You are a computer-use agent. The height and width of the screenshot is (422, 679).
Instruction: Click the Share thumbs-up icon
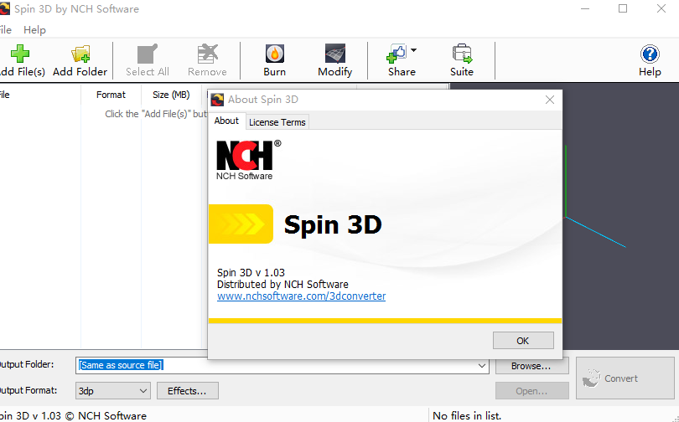pyautogui.click(x=397, y=54)
